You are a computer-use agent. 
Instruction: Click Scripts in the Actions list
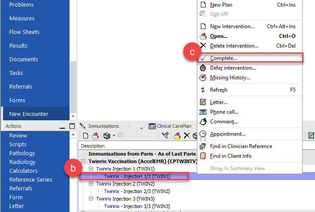18,144
